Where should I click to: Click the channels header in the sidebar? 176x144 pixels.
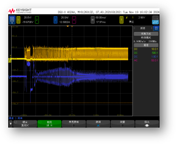146,45
